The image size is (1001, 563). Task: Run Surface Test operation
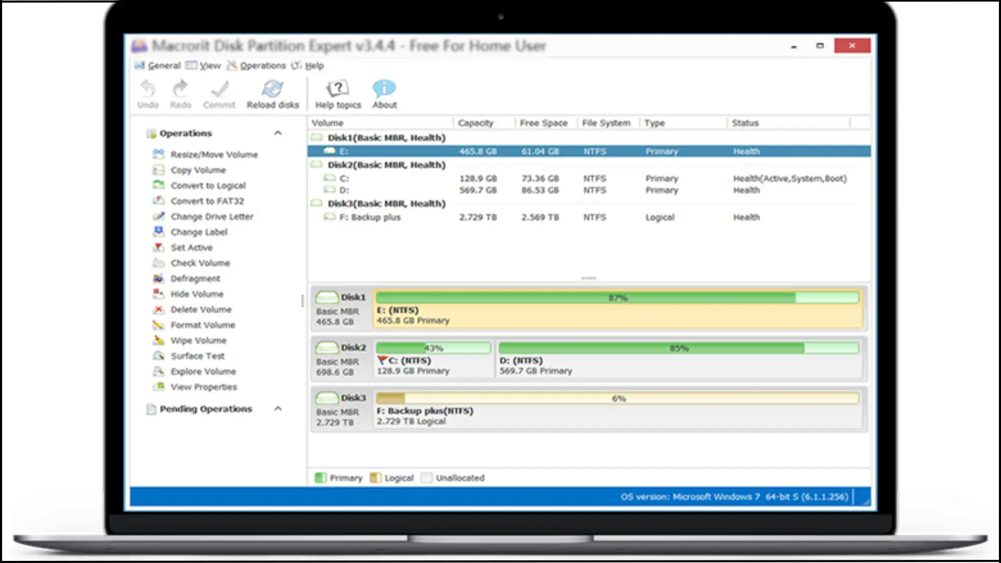(188, 356)
